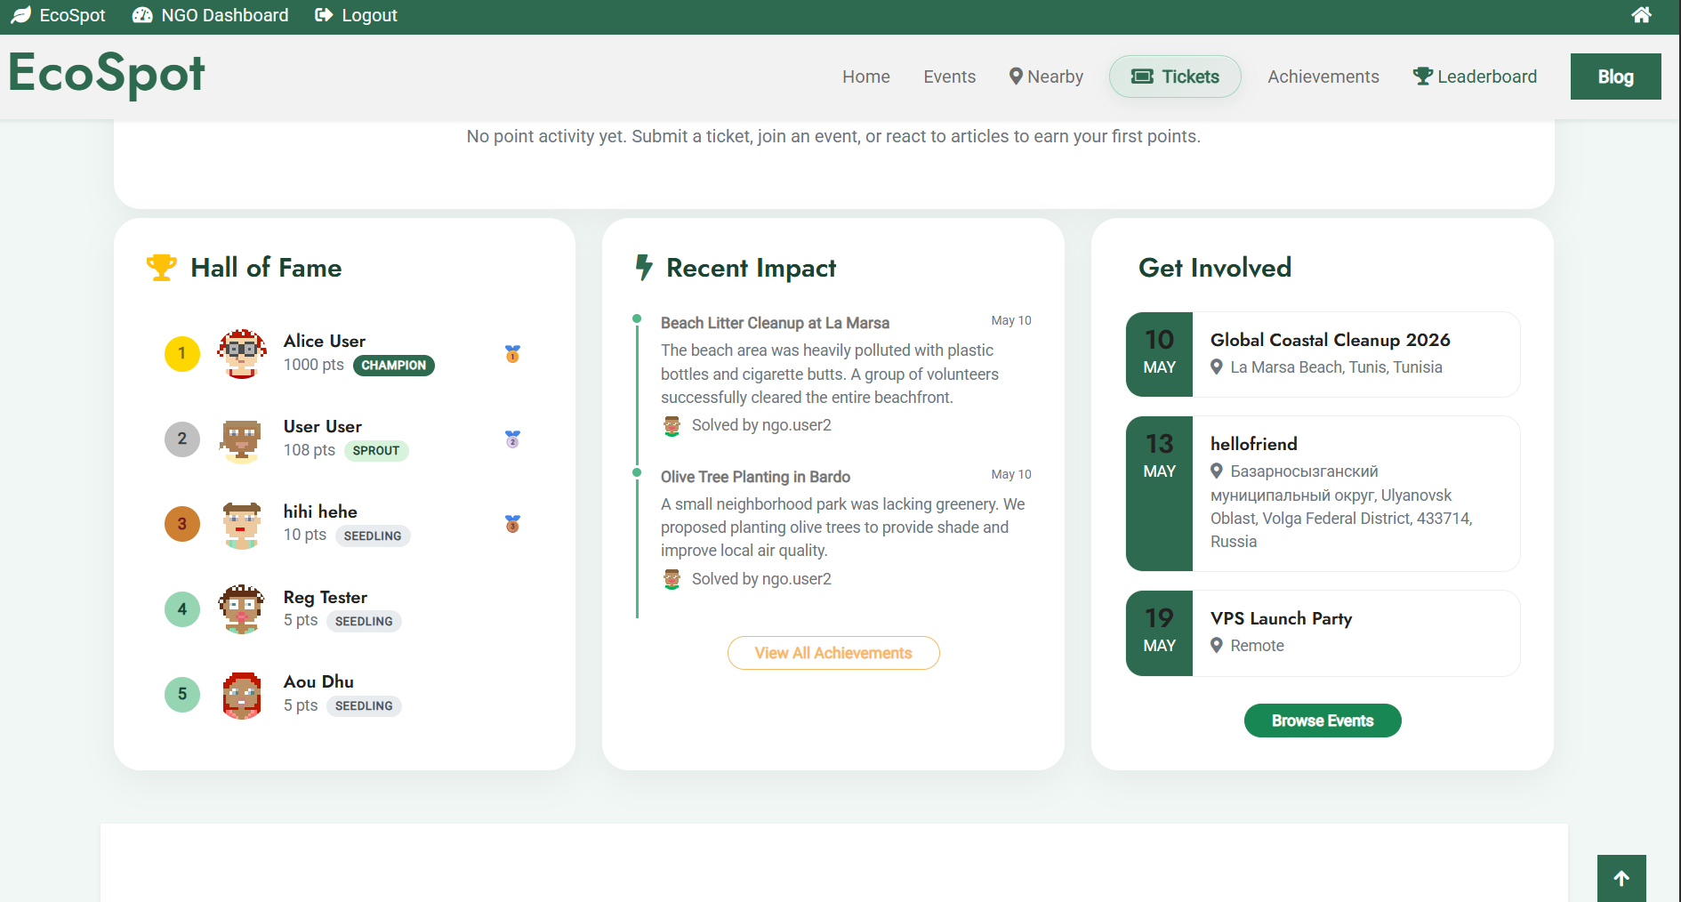Click the NGO Dashboard gauge icon

(142, 15)
